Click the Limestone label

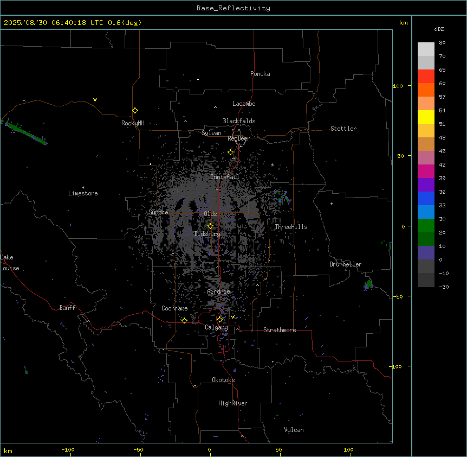(x=83, y=193)
